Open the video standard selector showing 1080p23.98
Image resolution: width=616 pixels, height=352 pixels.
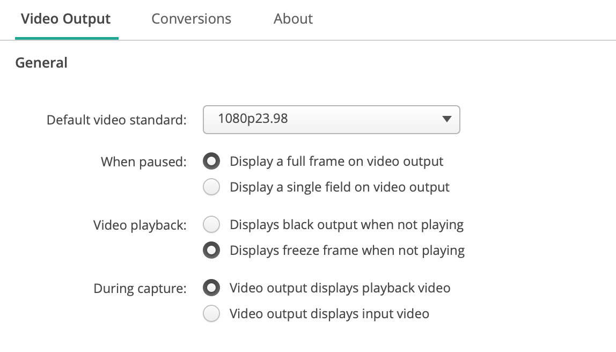point(331,120)
